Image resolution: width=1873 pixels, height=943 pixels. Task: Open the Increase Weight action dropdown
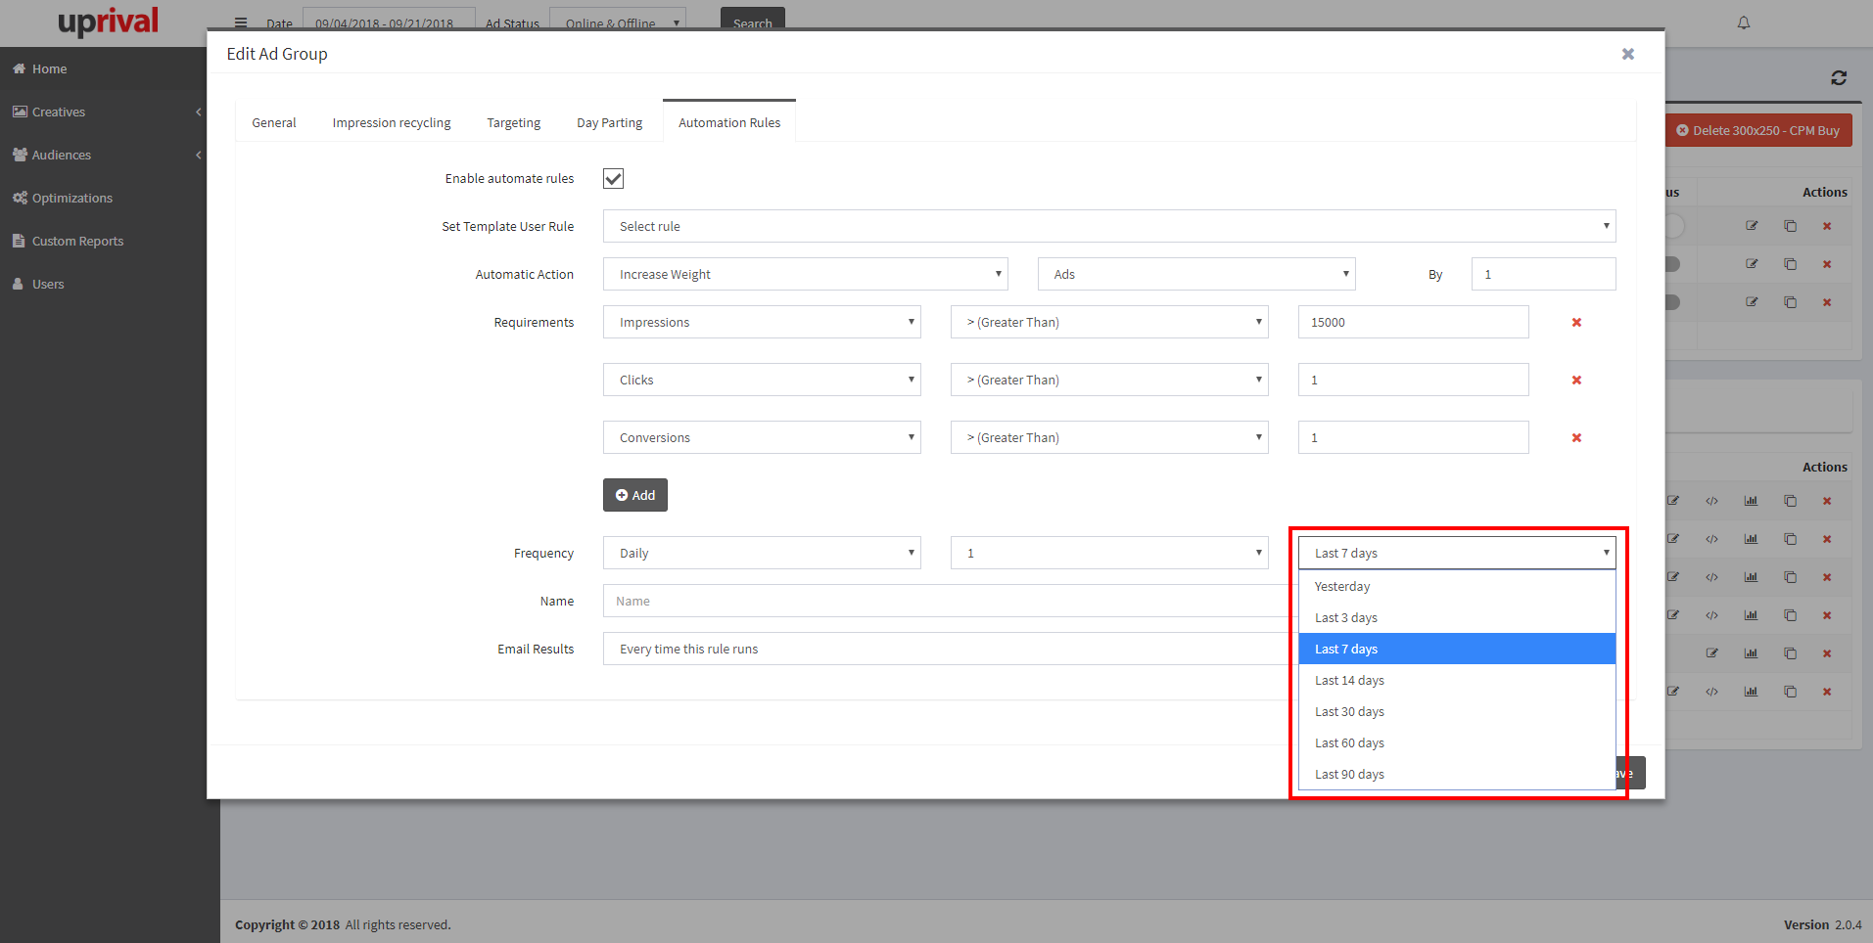pyautogui.click(x=806, y=274)
